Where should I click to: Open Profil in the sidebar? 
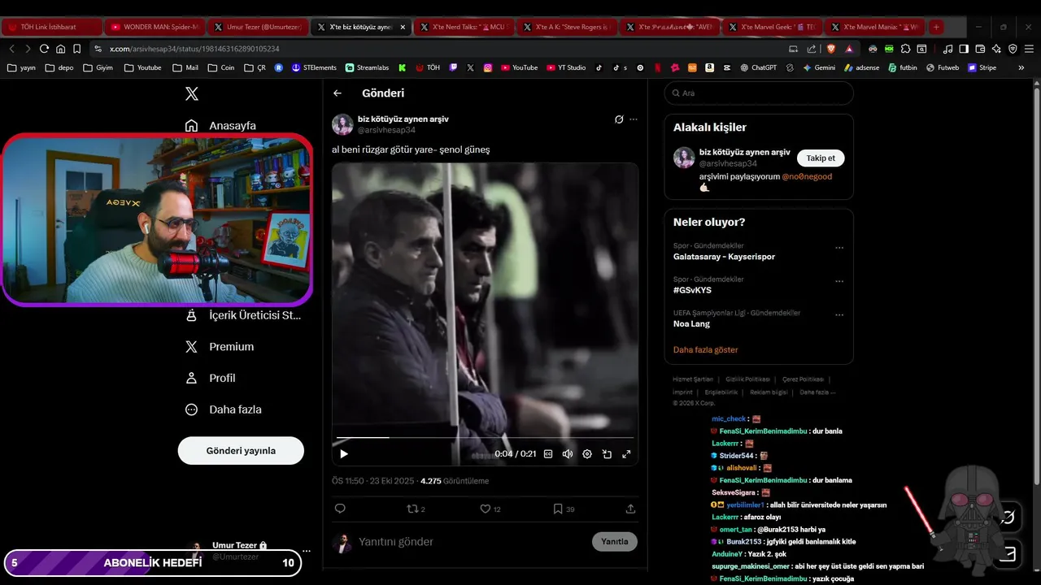coord(210,379)
